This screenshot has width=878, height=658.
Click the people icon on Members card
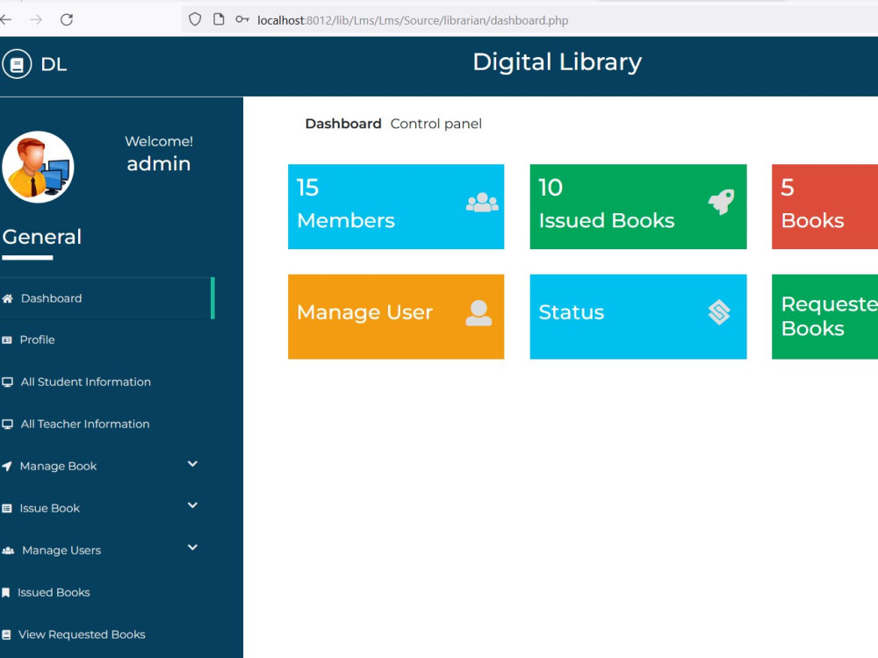pos(482,203)
